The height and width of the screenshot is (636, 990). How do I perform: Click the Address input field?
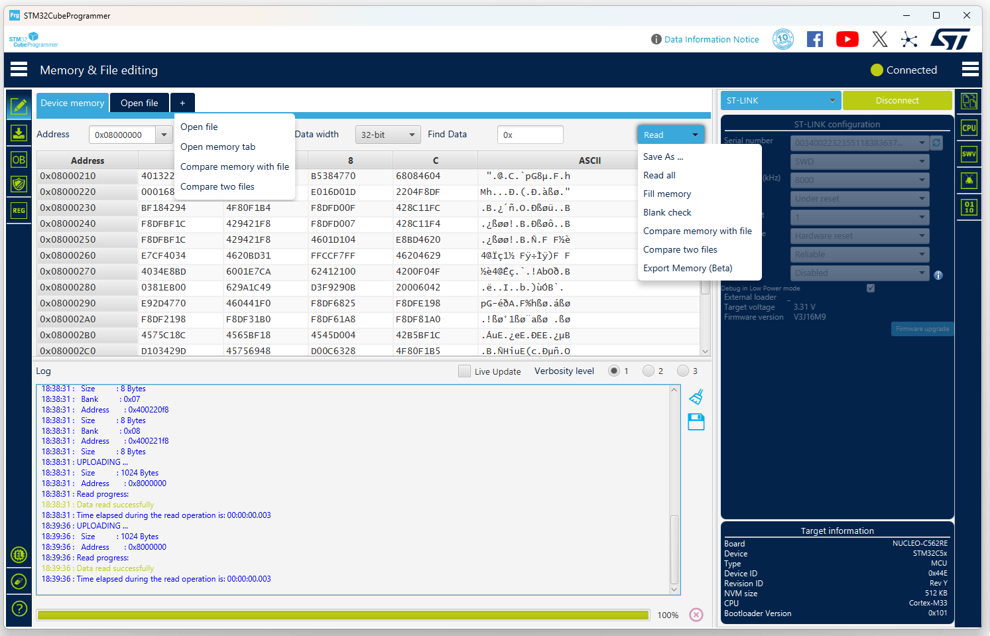[122, 135]
